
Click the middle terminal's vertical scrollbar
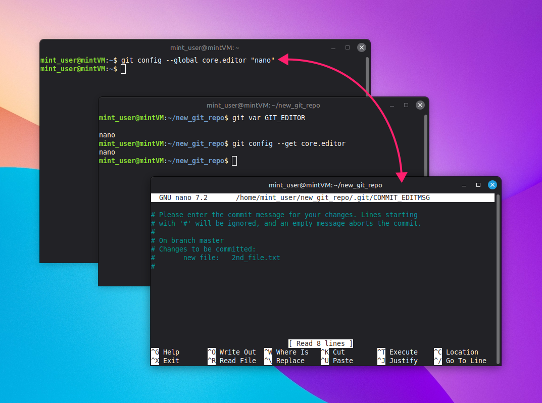(425, 145)
